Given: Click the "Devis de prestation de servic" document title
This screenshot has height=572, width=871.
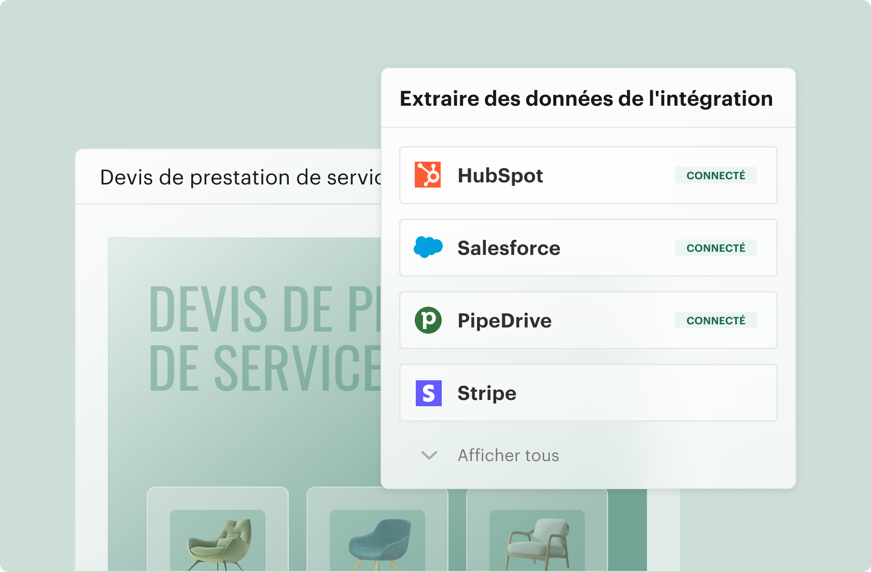Looking at the screenshot, I should (x=241, y=177).
